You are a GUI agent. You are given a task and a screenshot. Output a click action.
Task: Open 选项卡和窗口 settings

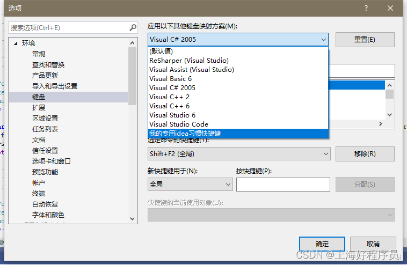pos(51,161)
